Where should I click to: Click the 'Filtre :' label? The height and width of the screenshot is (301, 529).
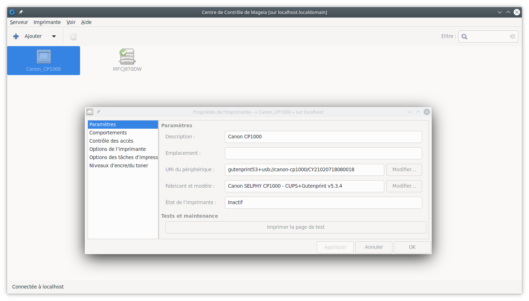[x=449, y=36]
